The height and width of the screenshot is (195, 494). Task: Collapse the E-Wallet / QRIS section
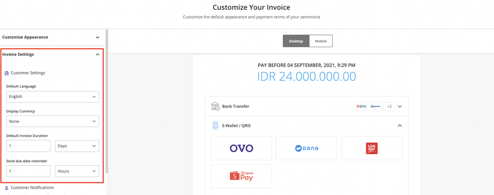point(400,126)
